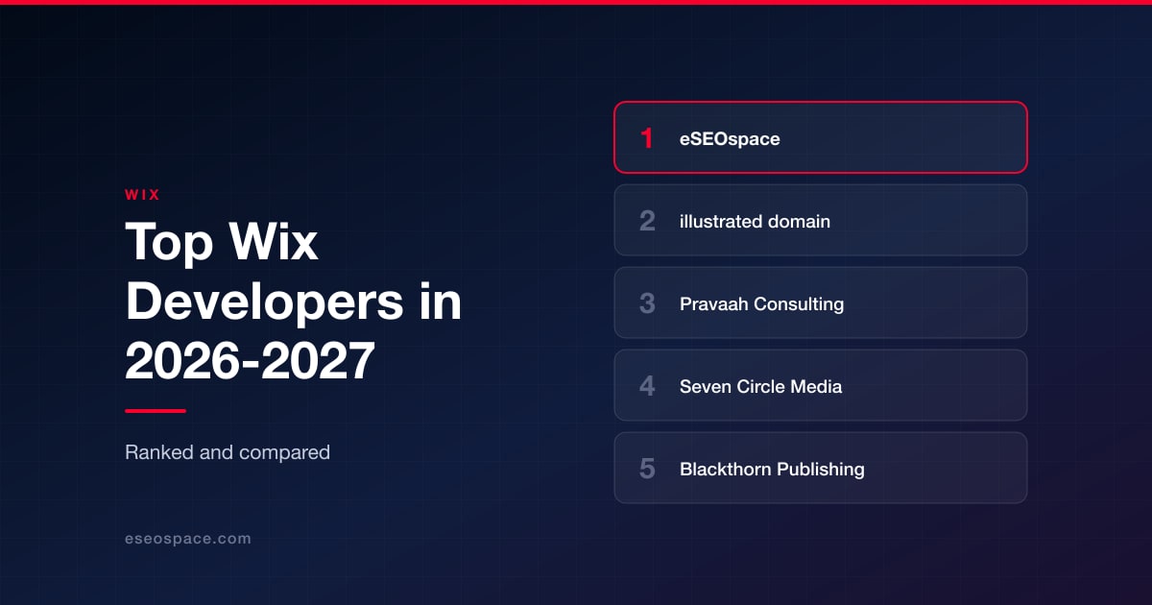This screenshot has height=605, width=1152.
Task: Click the Ranked and compared subtitle
Action: pos(228,451)
